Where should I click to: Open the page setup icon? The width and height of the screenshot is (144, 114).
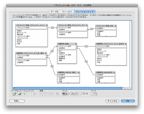coord(96,94)
